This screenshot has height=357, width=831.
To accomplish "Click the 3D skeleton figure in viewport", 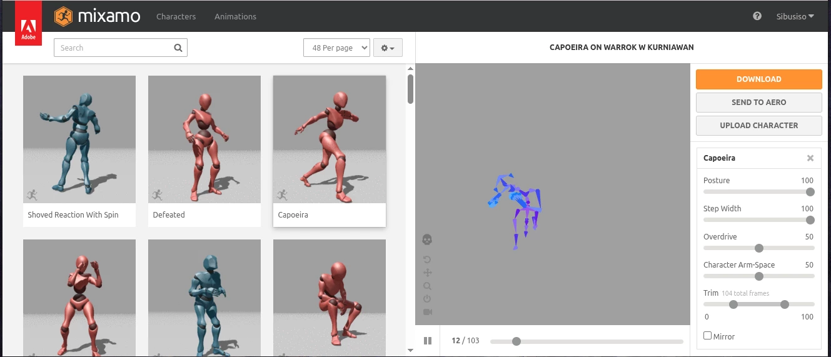I will coord(515,211).
